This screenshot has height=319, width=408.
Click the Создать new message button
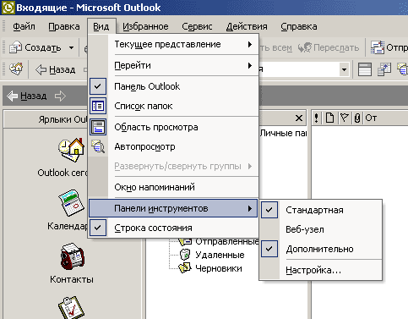coord(35,47)
